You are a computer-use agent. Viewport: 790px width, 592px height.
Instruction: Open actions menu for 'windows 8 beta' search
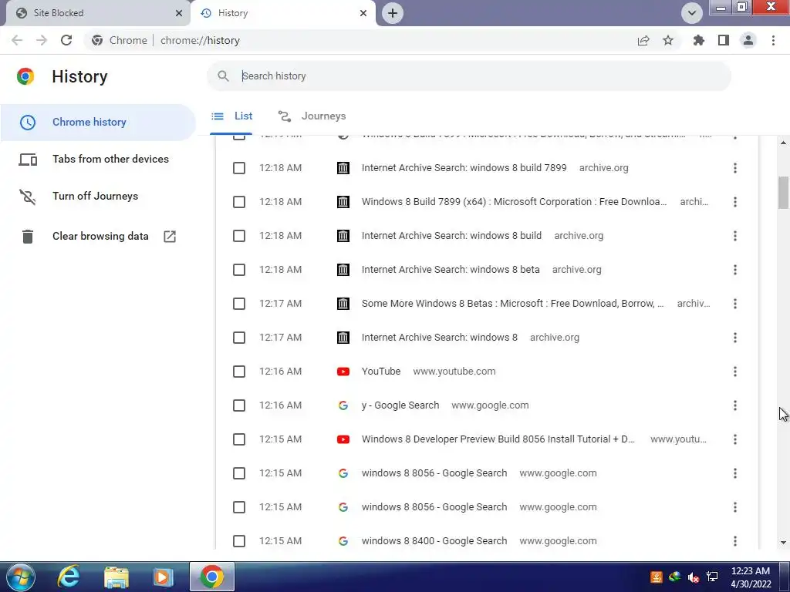point(735,270)
